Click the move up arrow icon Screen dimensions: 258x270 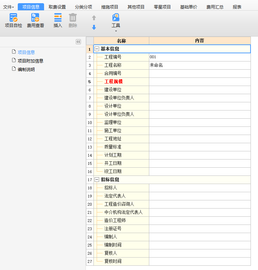point(94,18)
